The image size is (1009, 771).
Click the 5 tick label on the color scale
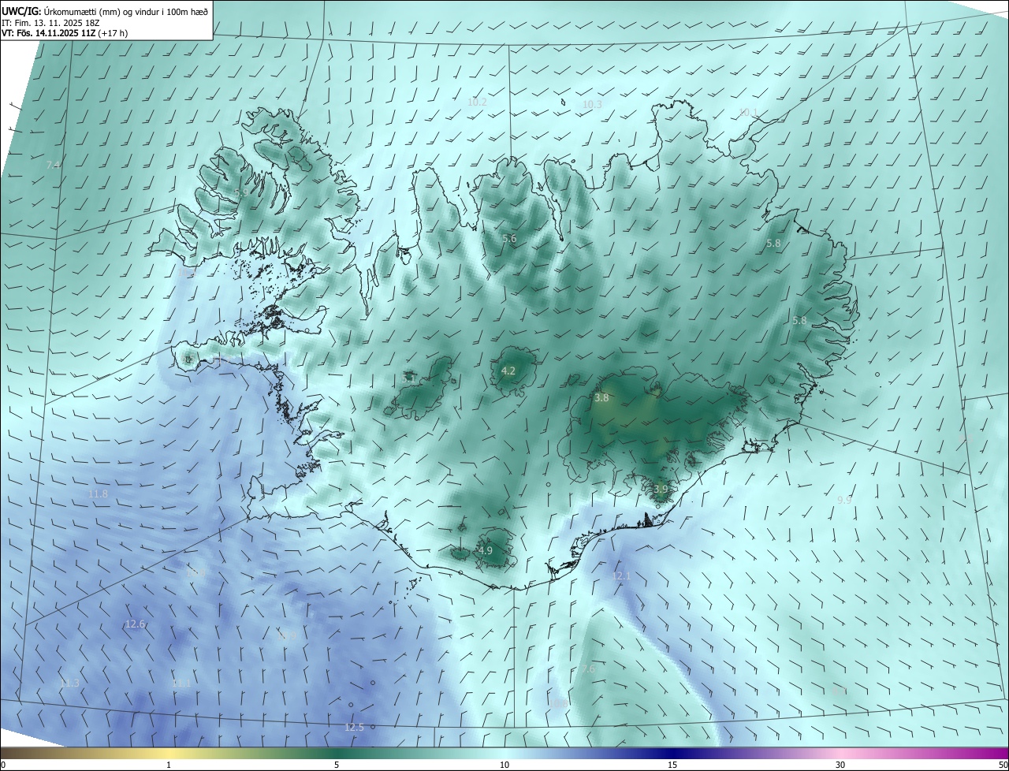(x=337, y=765)
